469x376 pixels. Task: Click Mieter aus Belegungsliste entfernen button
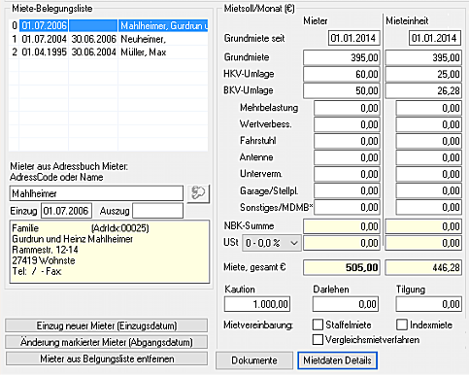coord(107,359)
